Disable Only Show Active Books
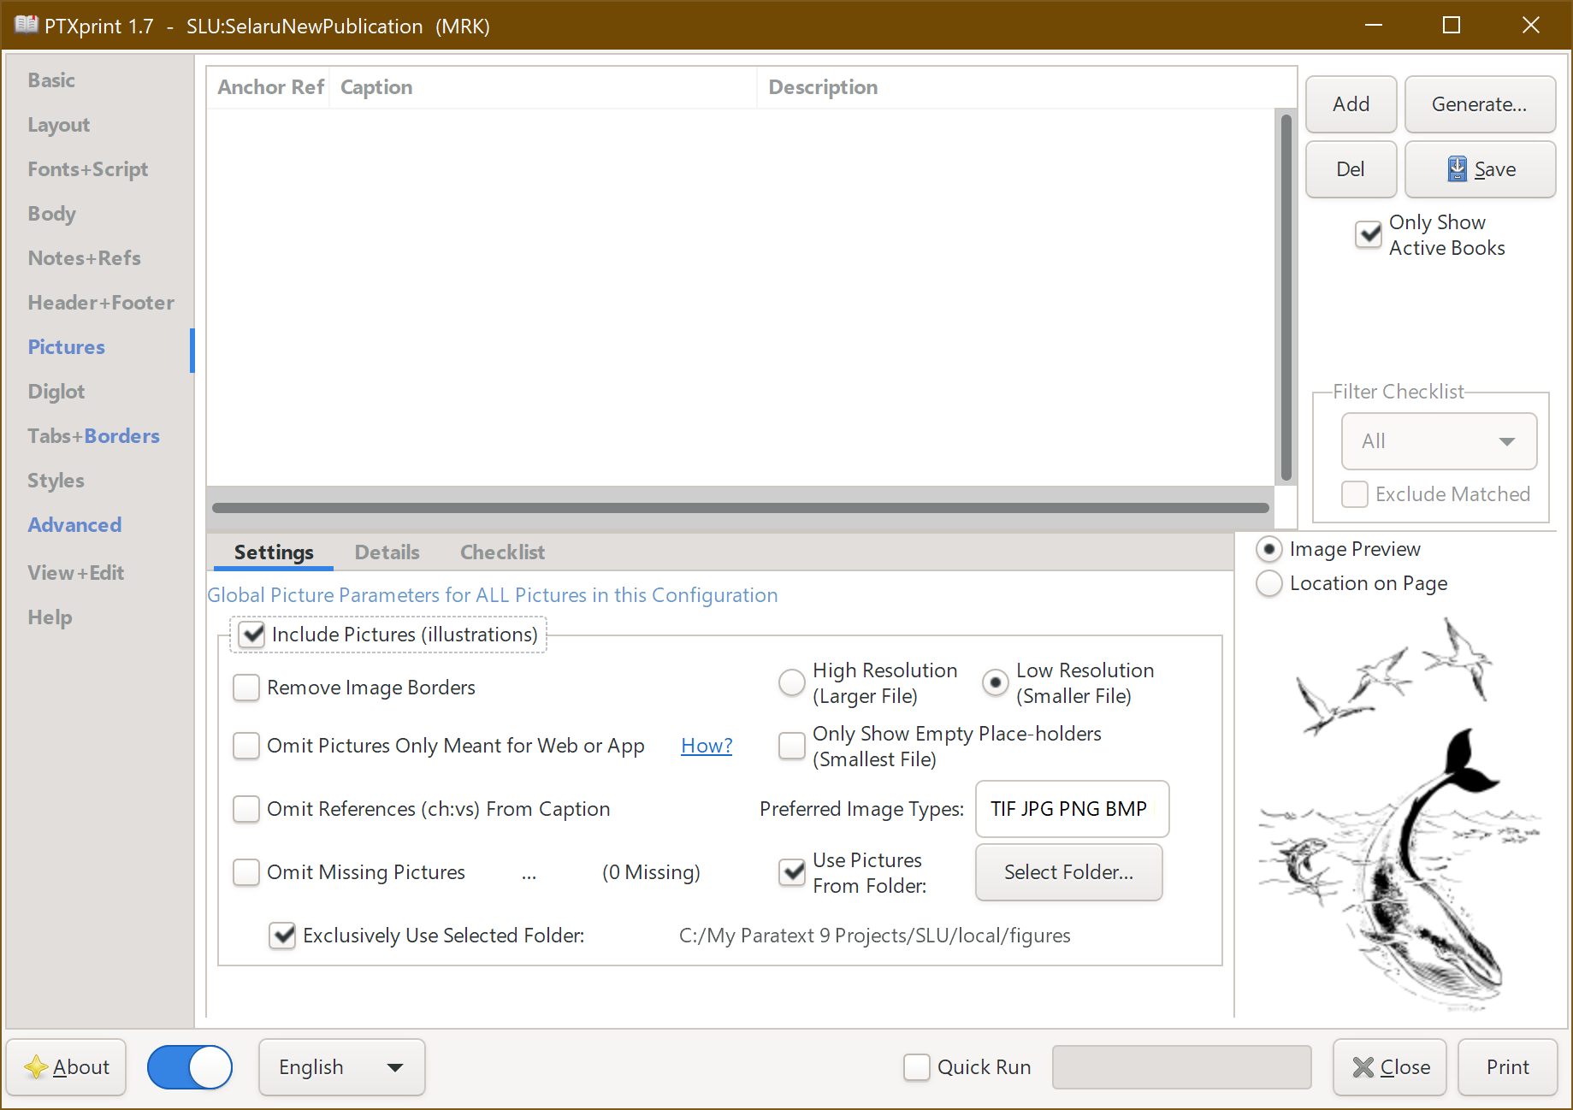Viewport: 1573px width, 1110px height. (x=1369, y=234)
